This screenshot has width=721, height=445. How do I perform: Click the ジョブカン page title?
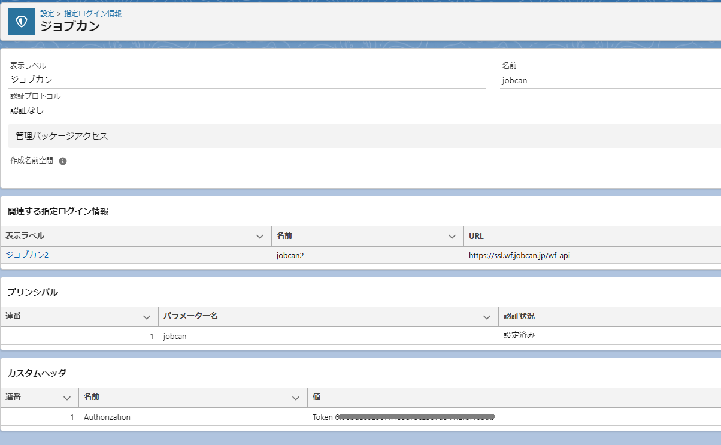click(x=70, y=26)
